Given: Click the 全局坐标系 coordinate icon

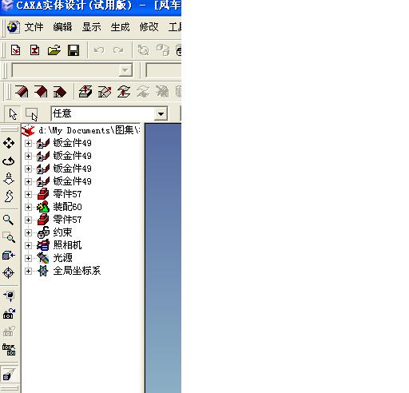Looking at the screenshot, I should (x=43, y=271).
